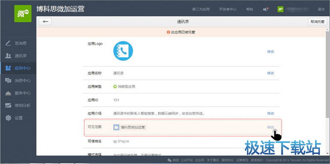
Task: Click the pencil icon beside 发消息
Action: [x=8, y=43]
